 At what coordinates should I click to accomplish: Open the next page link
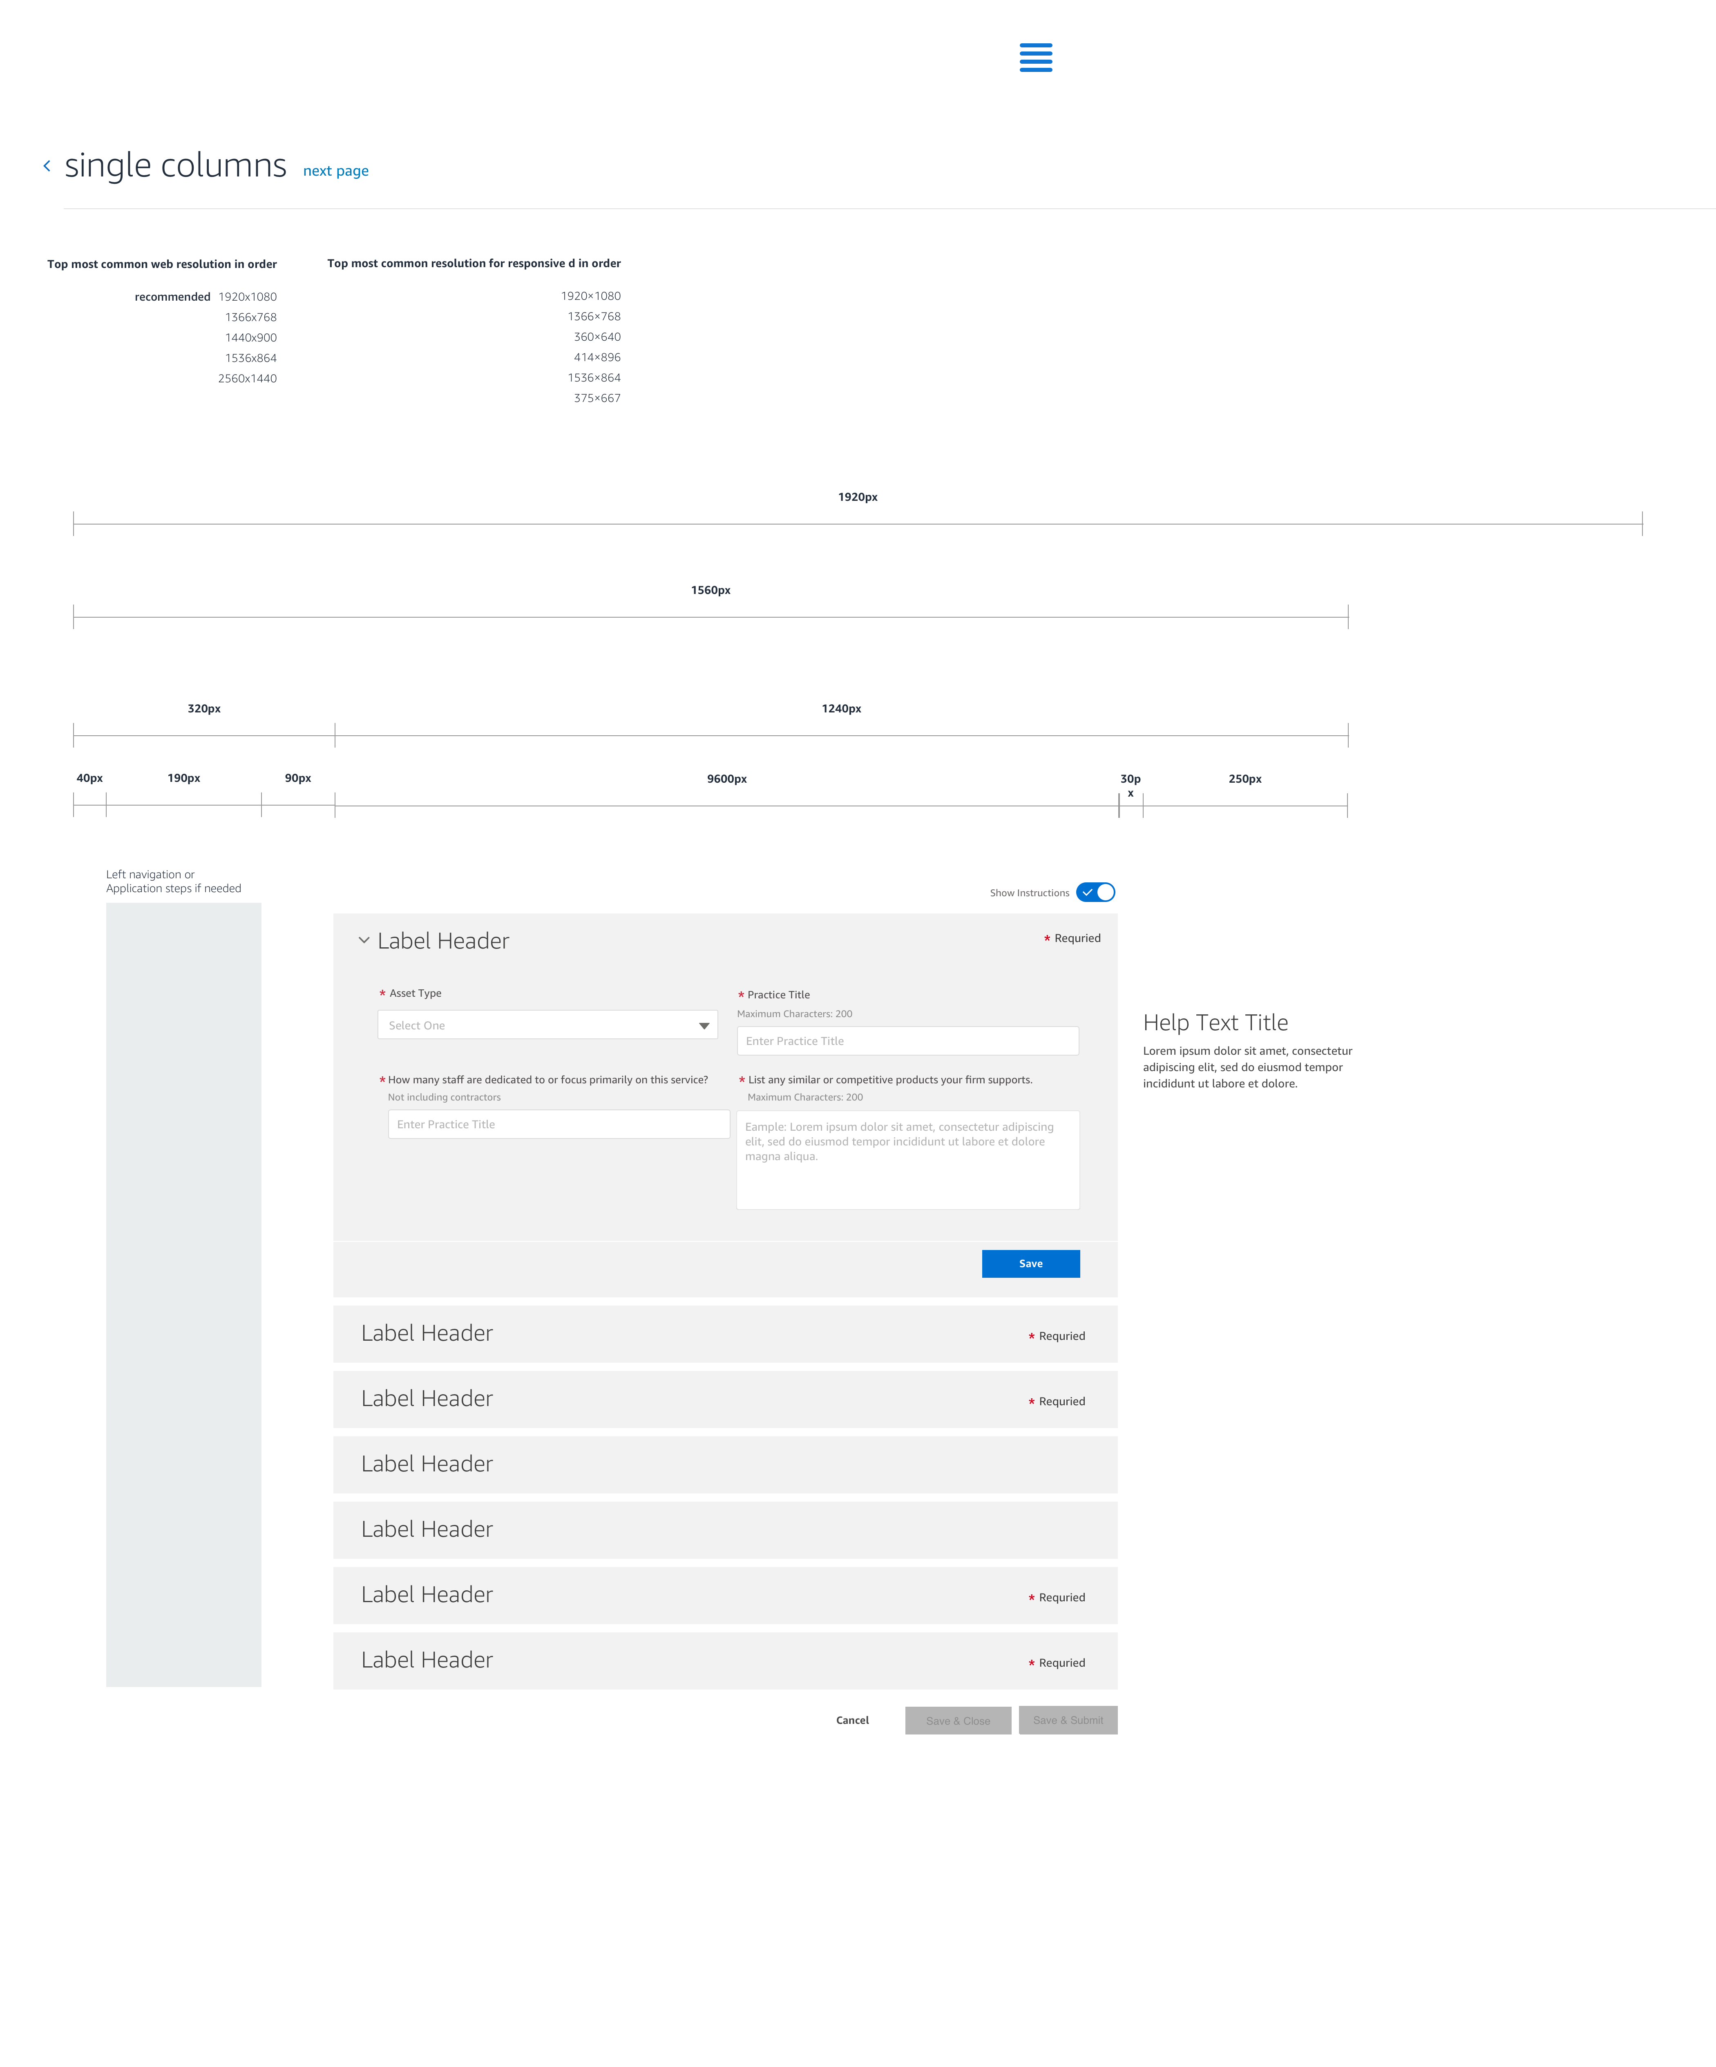tap(336, 170)
